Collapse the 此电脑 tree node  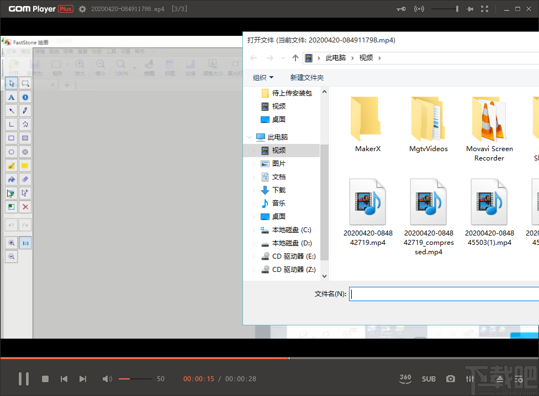point(249,137)
